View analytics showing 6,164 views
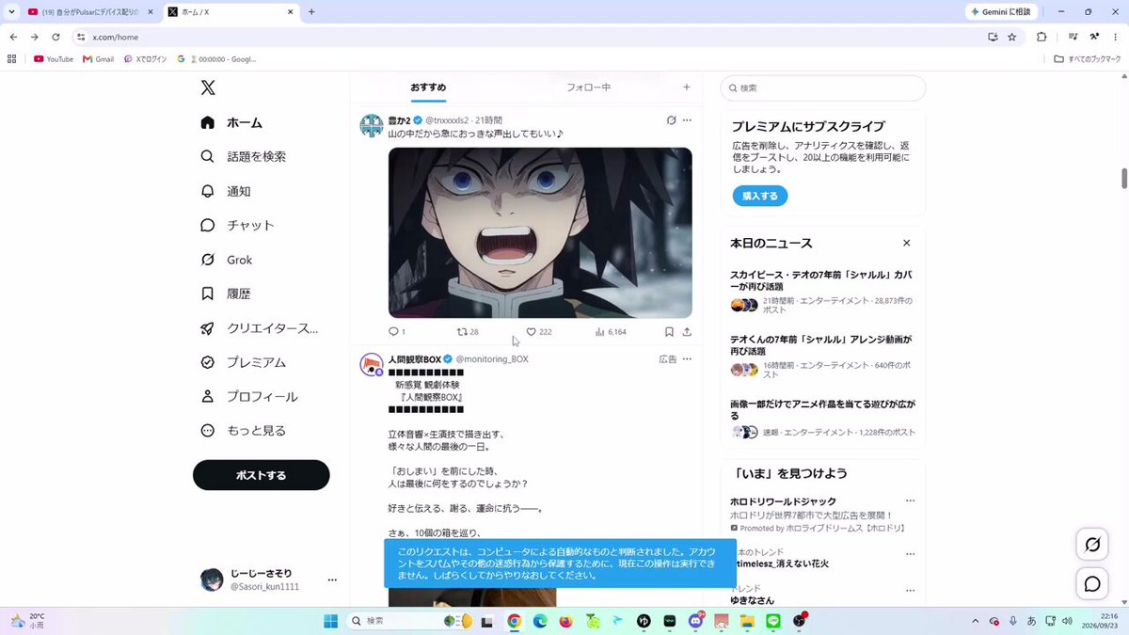Image resolution: width=1129 pixels, height=635 pixels. click(x=611, y=332)
